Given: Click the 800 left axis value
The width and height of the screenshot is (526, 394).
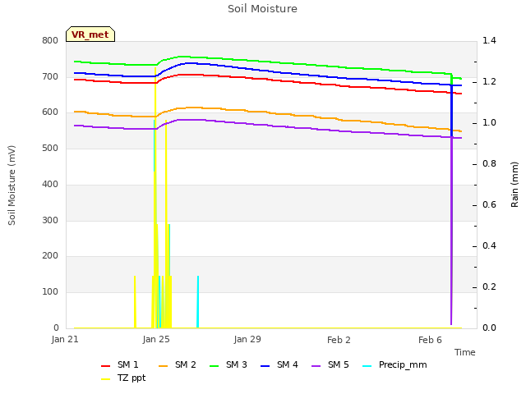Looking at the screenshot, I should [x=50, y=40].
